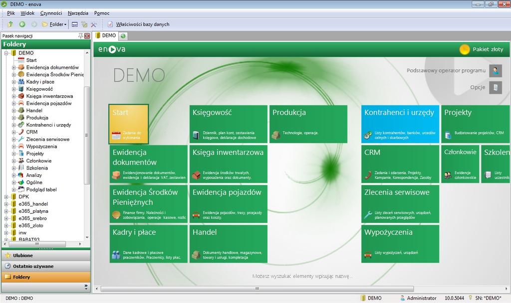This screenshot has height=303, width=511.
Task: Open the Pomoc menu
Action: click(102, 13)
